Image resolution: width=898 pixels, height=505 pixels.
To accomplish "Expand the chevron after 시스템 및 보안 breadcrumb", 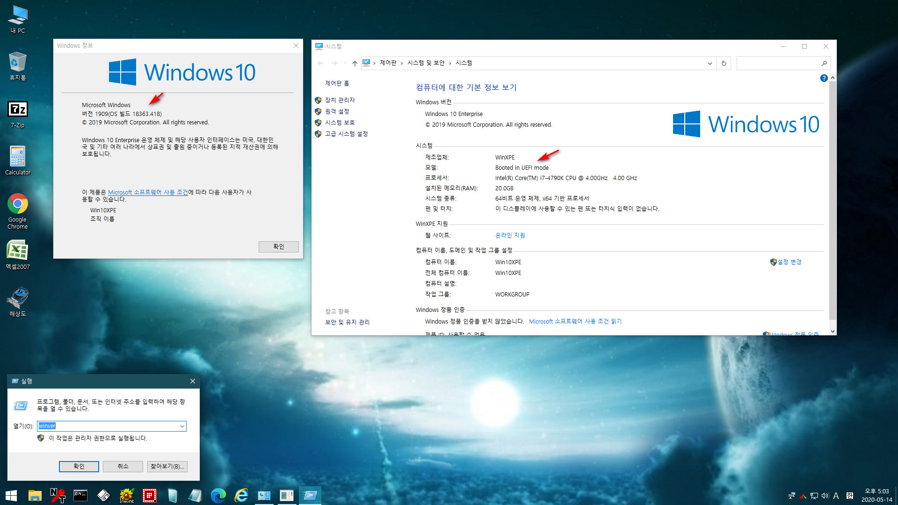I will [x=450, y=63].
